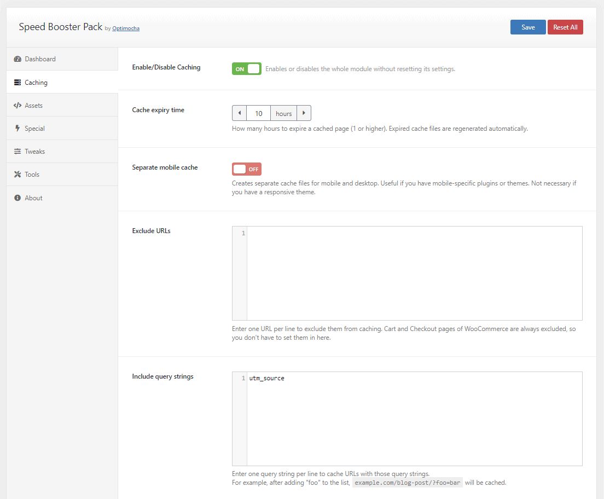Click the Dashboard gauge icon
The image size is (604, 499).
tap(18, 59)
